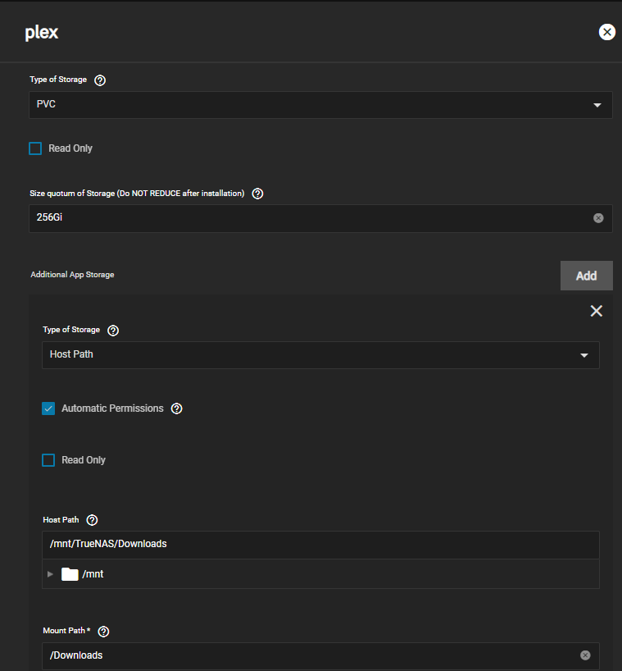The height and width of the screenshot is (671, 622).
Task: Click the /mnt/TrueNAS/Downloads host path field
Action: [x=320, y=544]
